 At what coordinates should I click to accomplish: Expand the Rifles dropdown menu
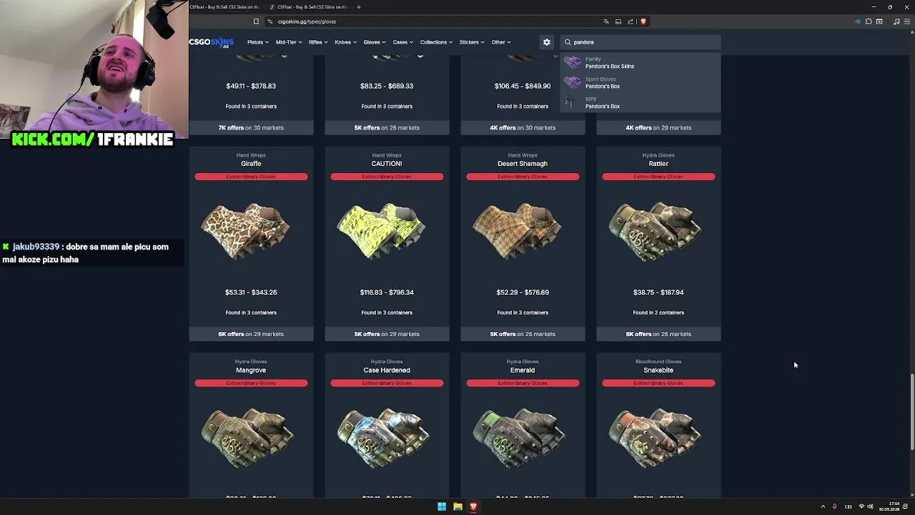[x=317, y=42]
